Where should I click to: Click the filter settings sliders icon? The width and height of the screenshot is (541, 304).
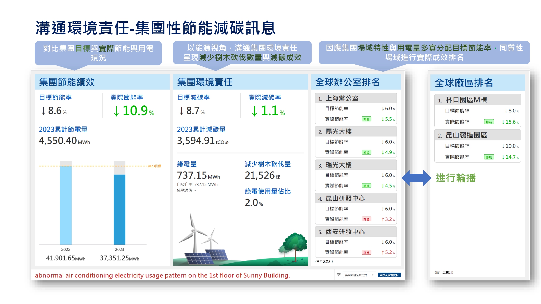[339, 275]
